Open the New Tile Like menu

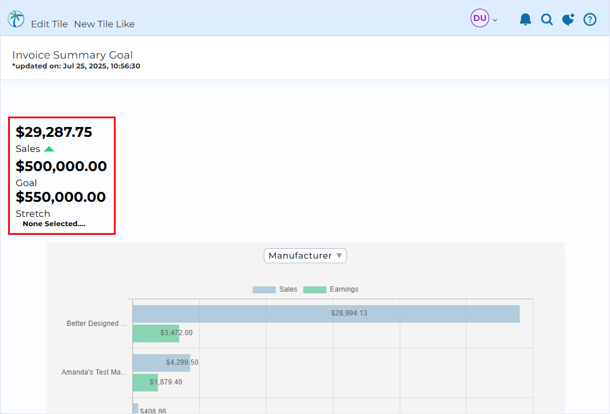click(104, 24)
